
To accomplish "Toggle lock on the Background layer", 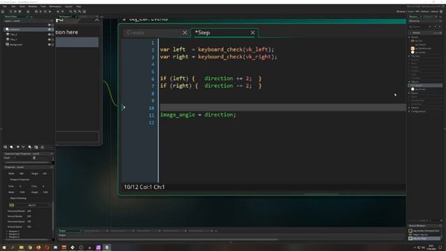I will pyautogui.click(x=53, y=45).
